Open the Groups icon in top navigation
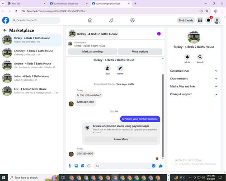226x181 pixels. [x=132, y=20]
